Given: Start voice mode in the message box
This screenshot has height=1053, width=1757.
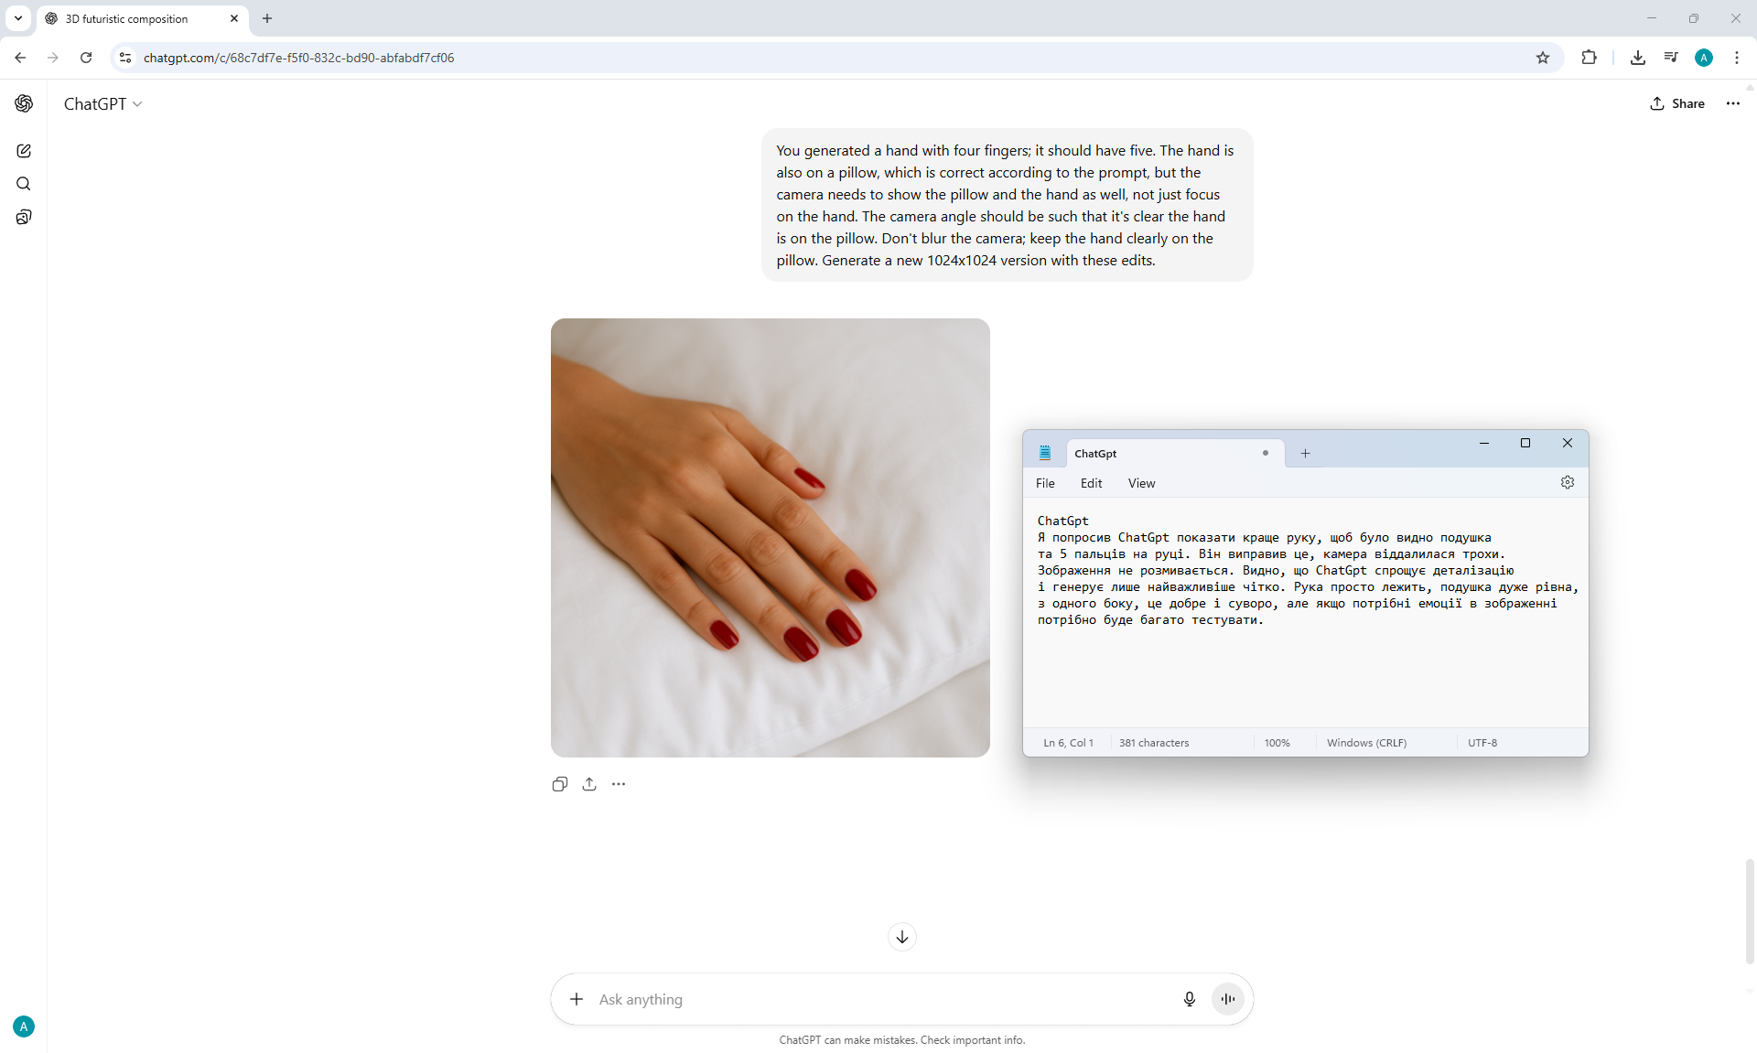Looking at the screenshot, I should [x=1228, y=999].
